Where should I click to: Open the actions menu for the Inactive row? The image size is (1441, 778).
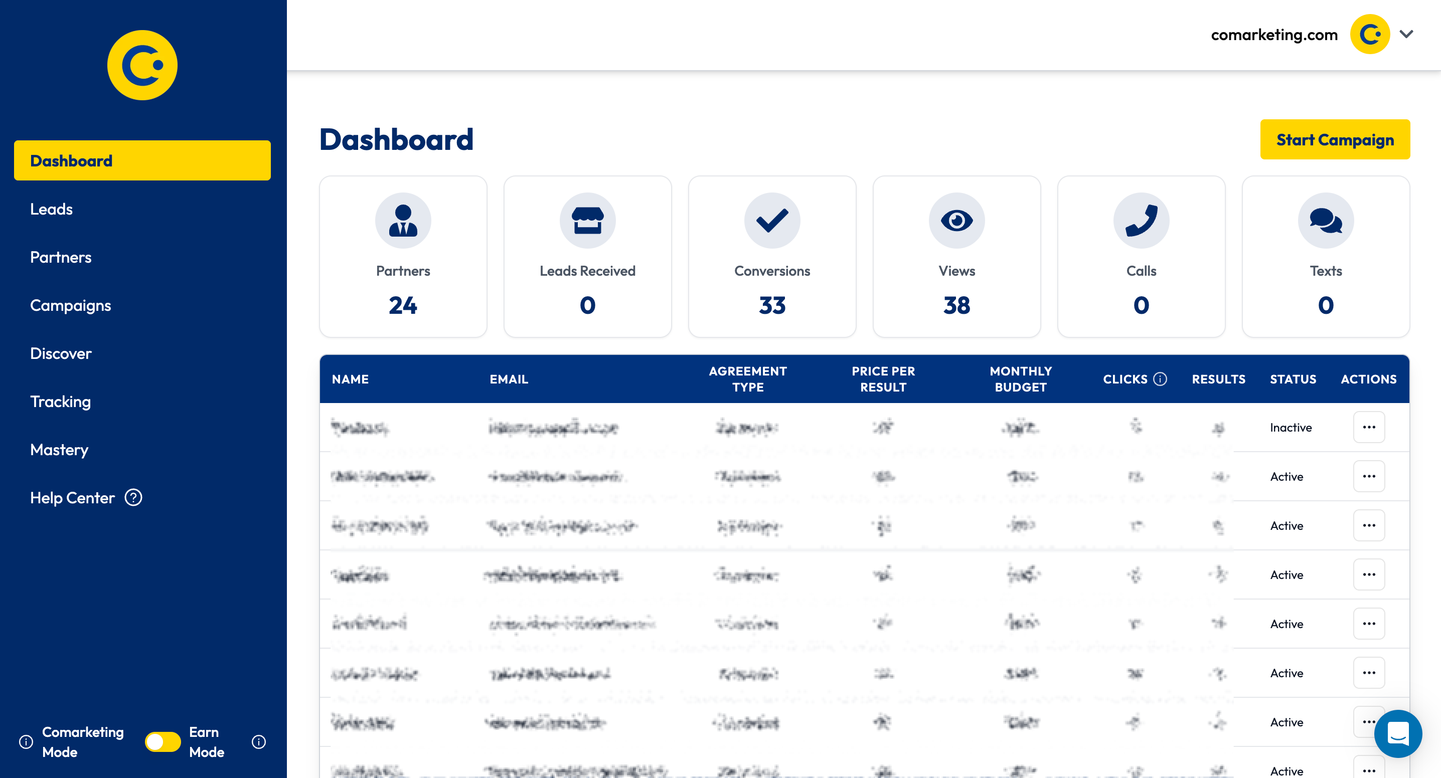(x=1369, y=427)
